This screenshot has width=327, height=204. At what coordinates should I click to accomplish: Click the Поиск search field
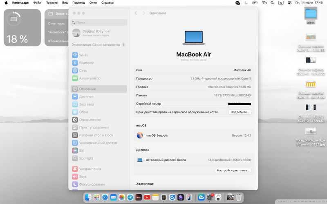(x=99, y=22)
